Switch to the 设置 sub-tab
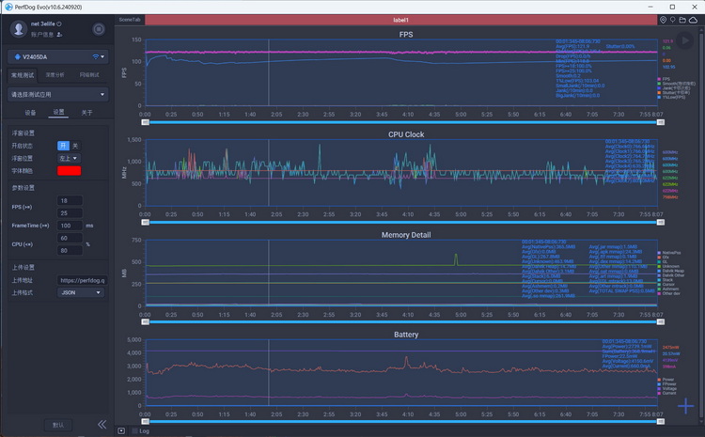The image size is (705, 437). 58,113
